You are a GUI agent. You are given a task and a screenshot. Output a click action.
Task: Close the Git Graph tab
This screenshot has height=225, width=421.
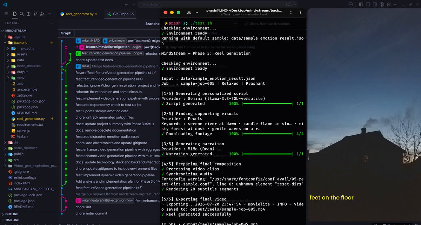coord(133,14)
